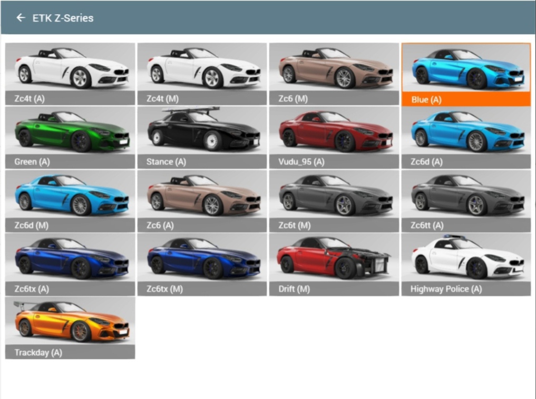Click the back arrow next to ETK Z-Series

click(x=21, y=18)
